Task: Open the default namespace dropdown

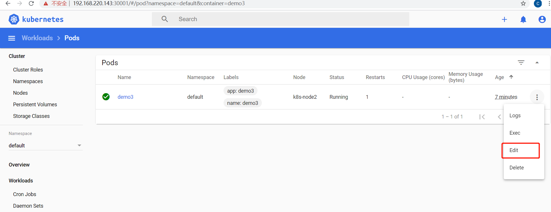Action: 46,145
